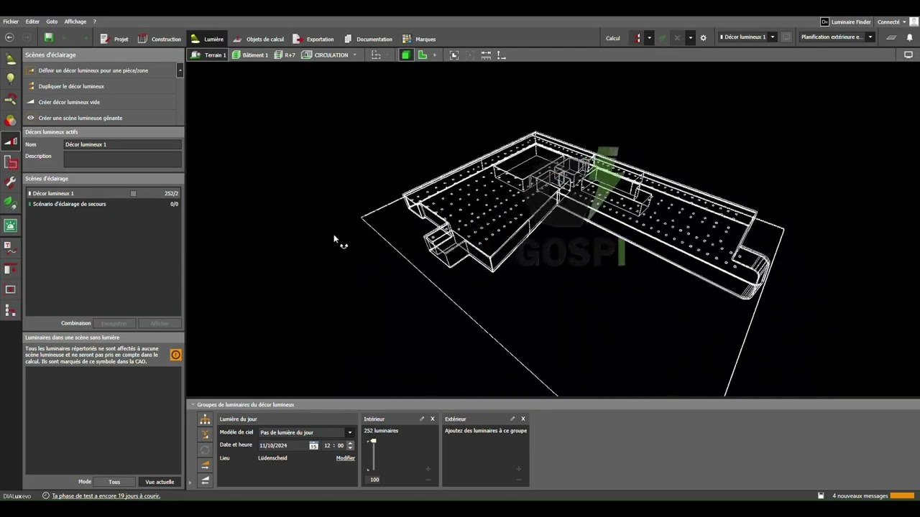Click the Nom input field
The height and width of the screenshot is (517, 920).
tap(122, 144)
